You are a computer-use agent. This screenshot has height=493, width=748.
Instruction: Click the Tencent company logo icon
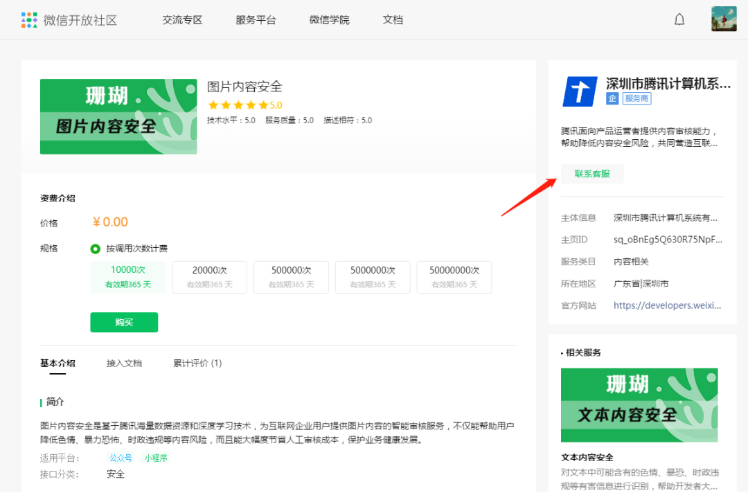(x=580, y=91)
